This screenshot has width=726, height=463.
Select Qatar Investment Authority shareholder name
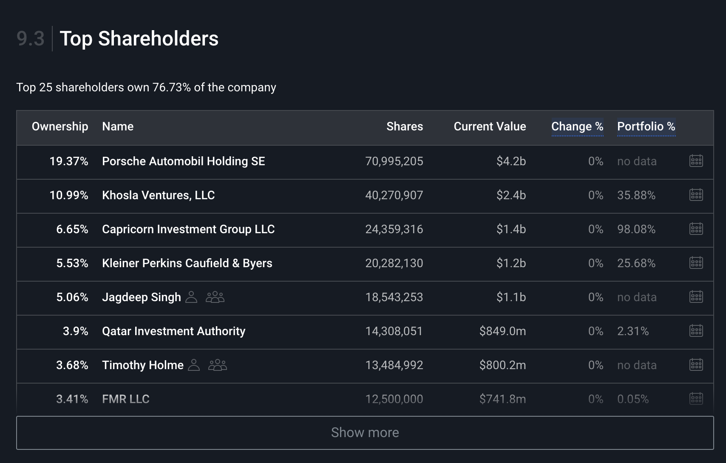[173, 331]
